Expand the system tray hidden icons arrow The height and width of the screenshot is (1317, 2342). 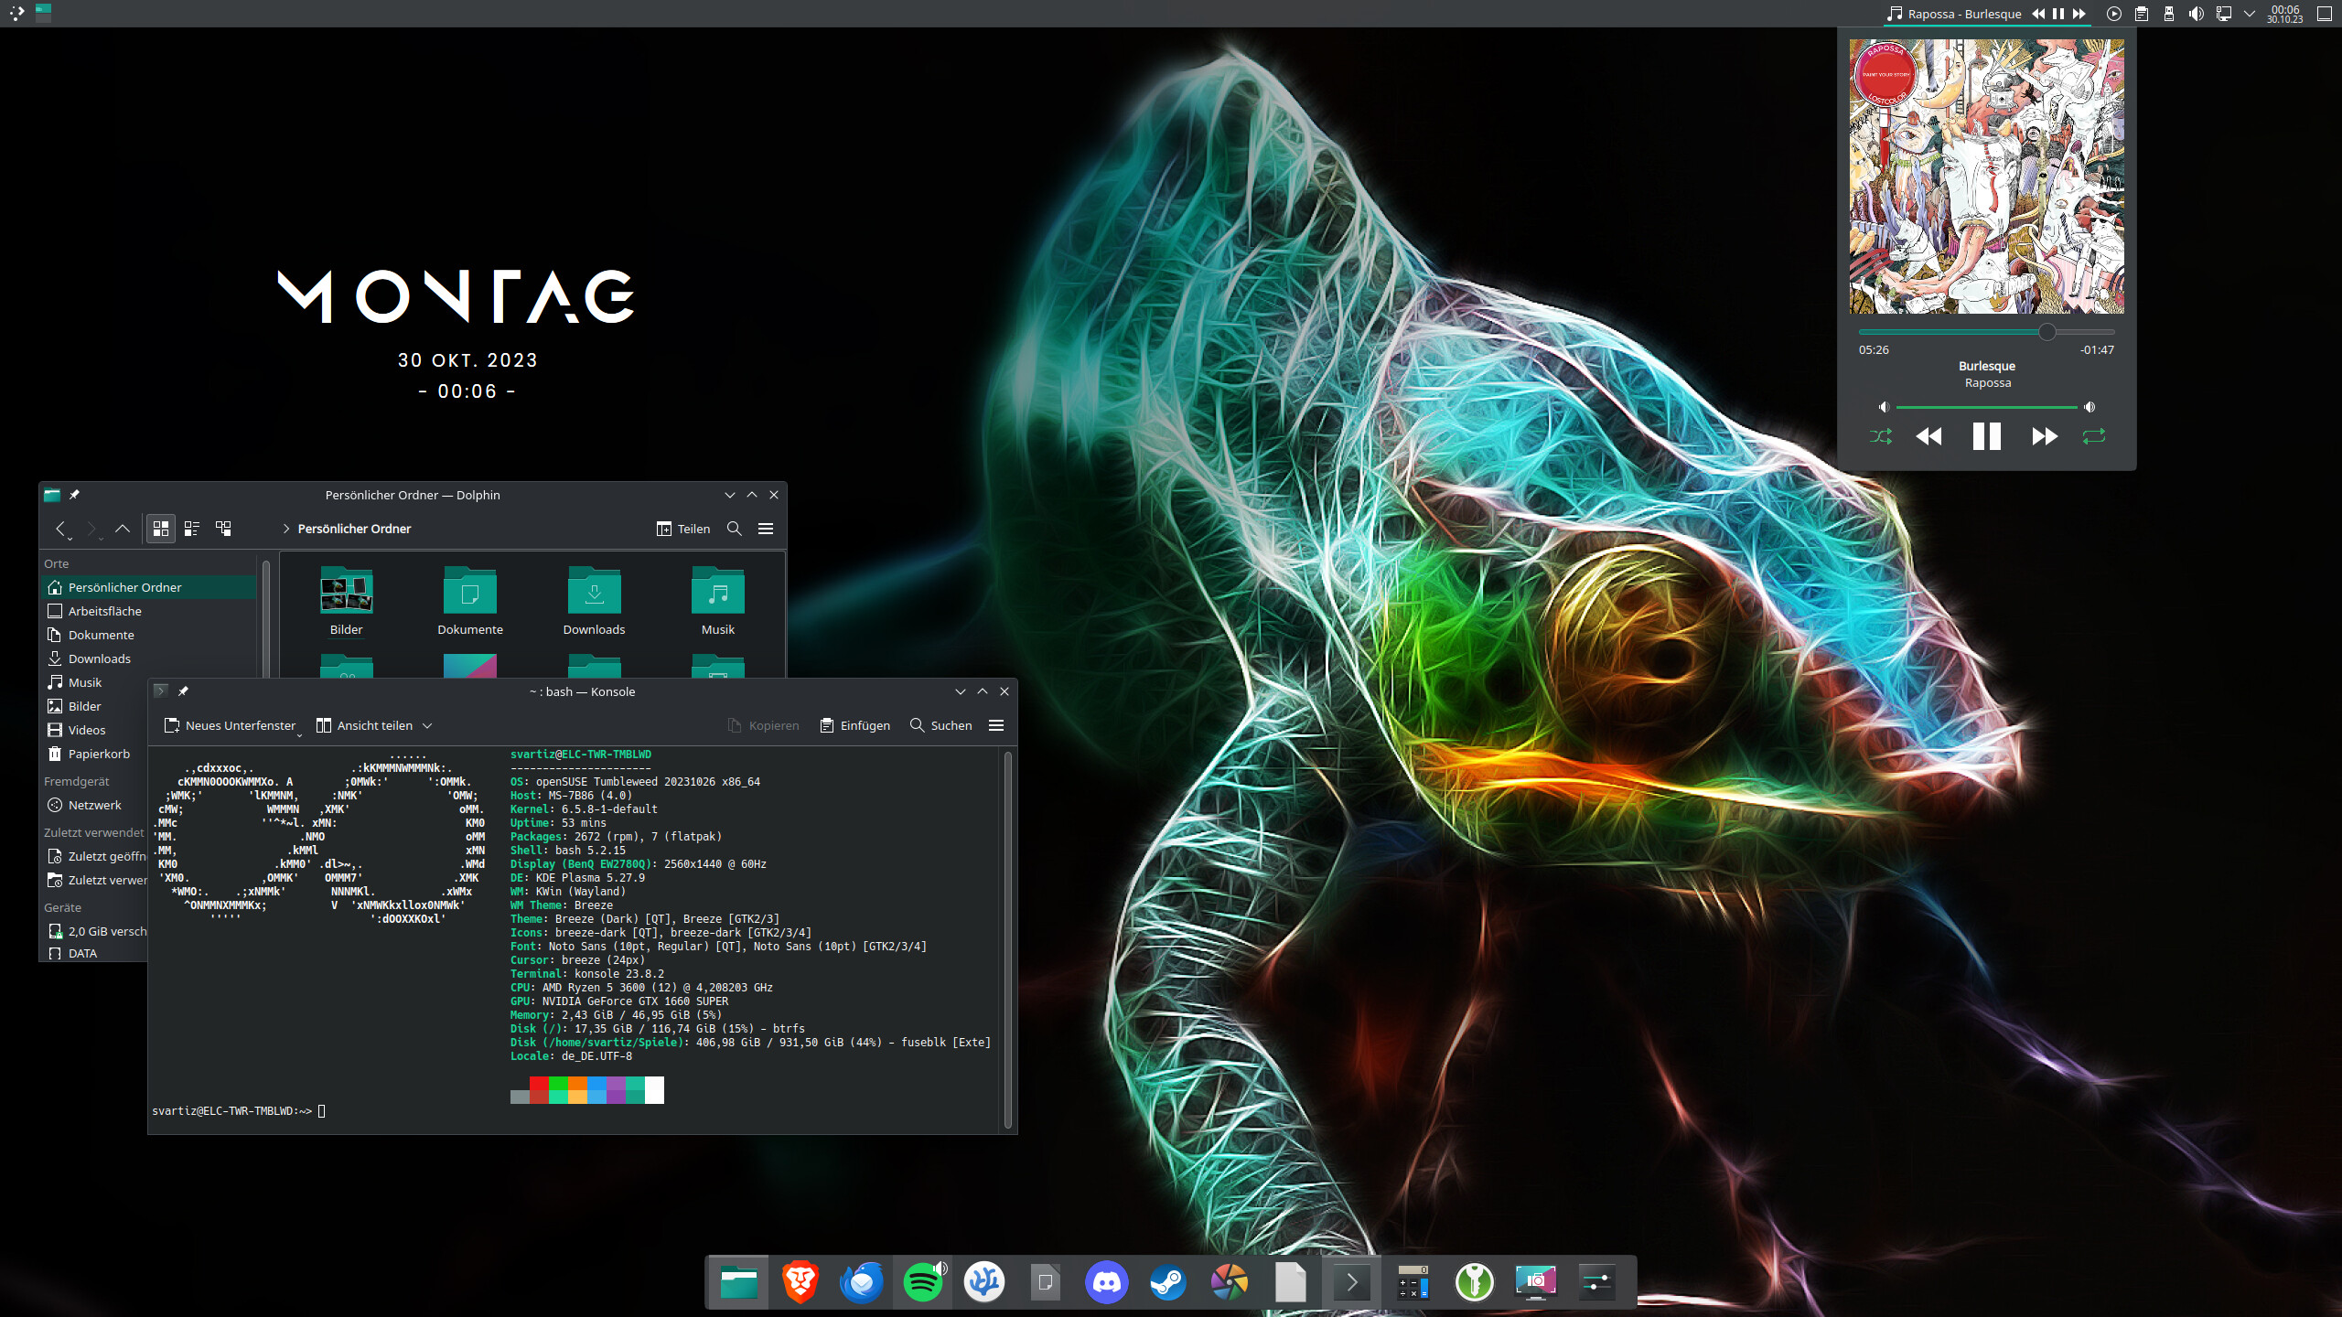pyautogui.click(x=2250, y=14)
